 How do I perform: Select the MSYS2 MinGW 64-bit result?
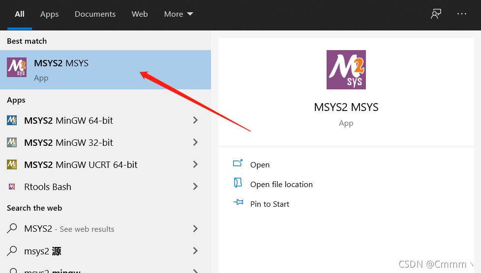[x=106, y=120]
